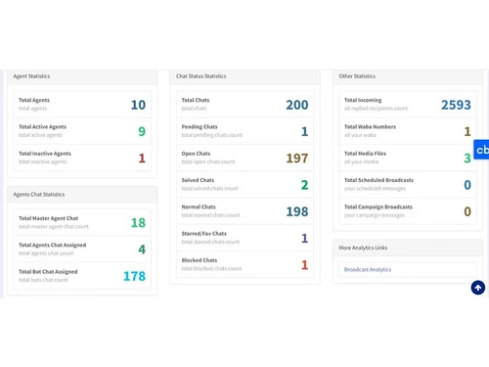Click the Campaign Broadcasts value 0
This screenshot has width=489, height=367.
coord(467,211)
